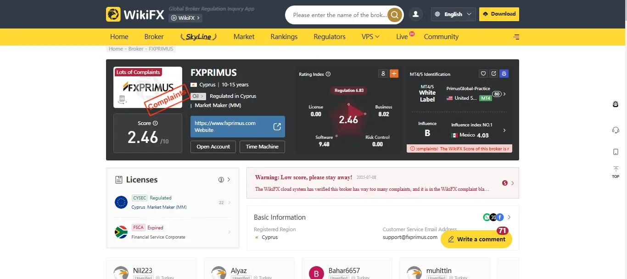Click the WhatsApp icon in Basic Information
This screenshot has width=627, height=279.
[487, 217]
